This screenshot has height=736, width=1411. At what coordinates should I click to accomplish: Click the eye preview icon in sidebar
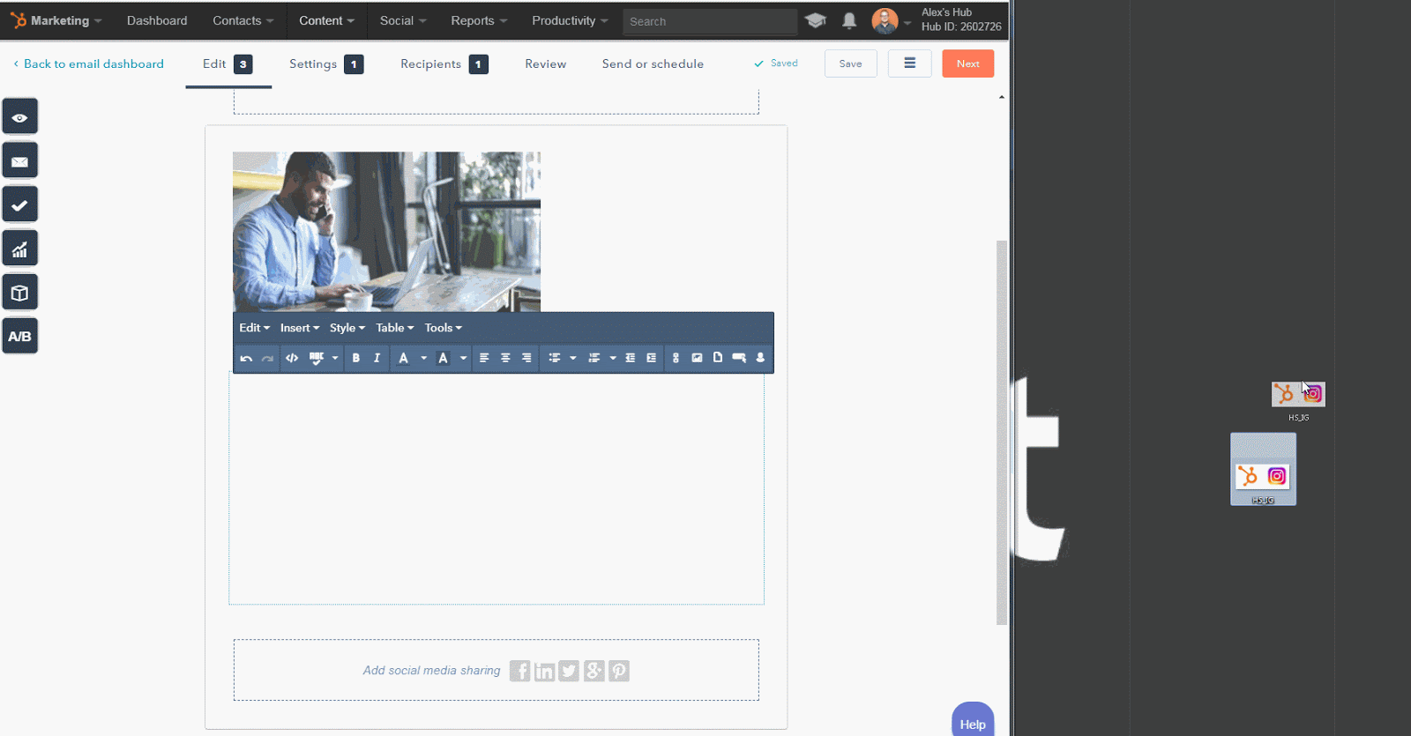19,117
